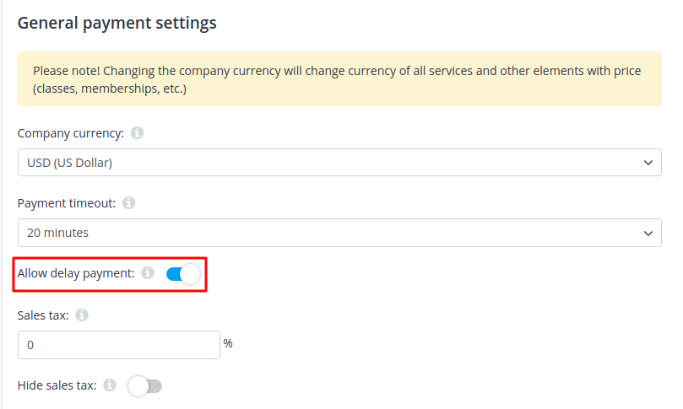Click the Payment timeout label text
This screenshot has width=683, height=409.
(66, 203)
